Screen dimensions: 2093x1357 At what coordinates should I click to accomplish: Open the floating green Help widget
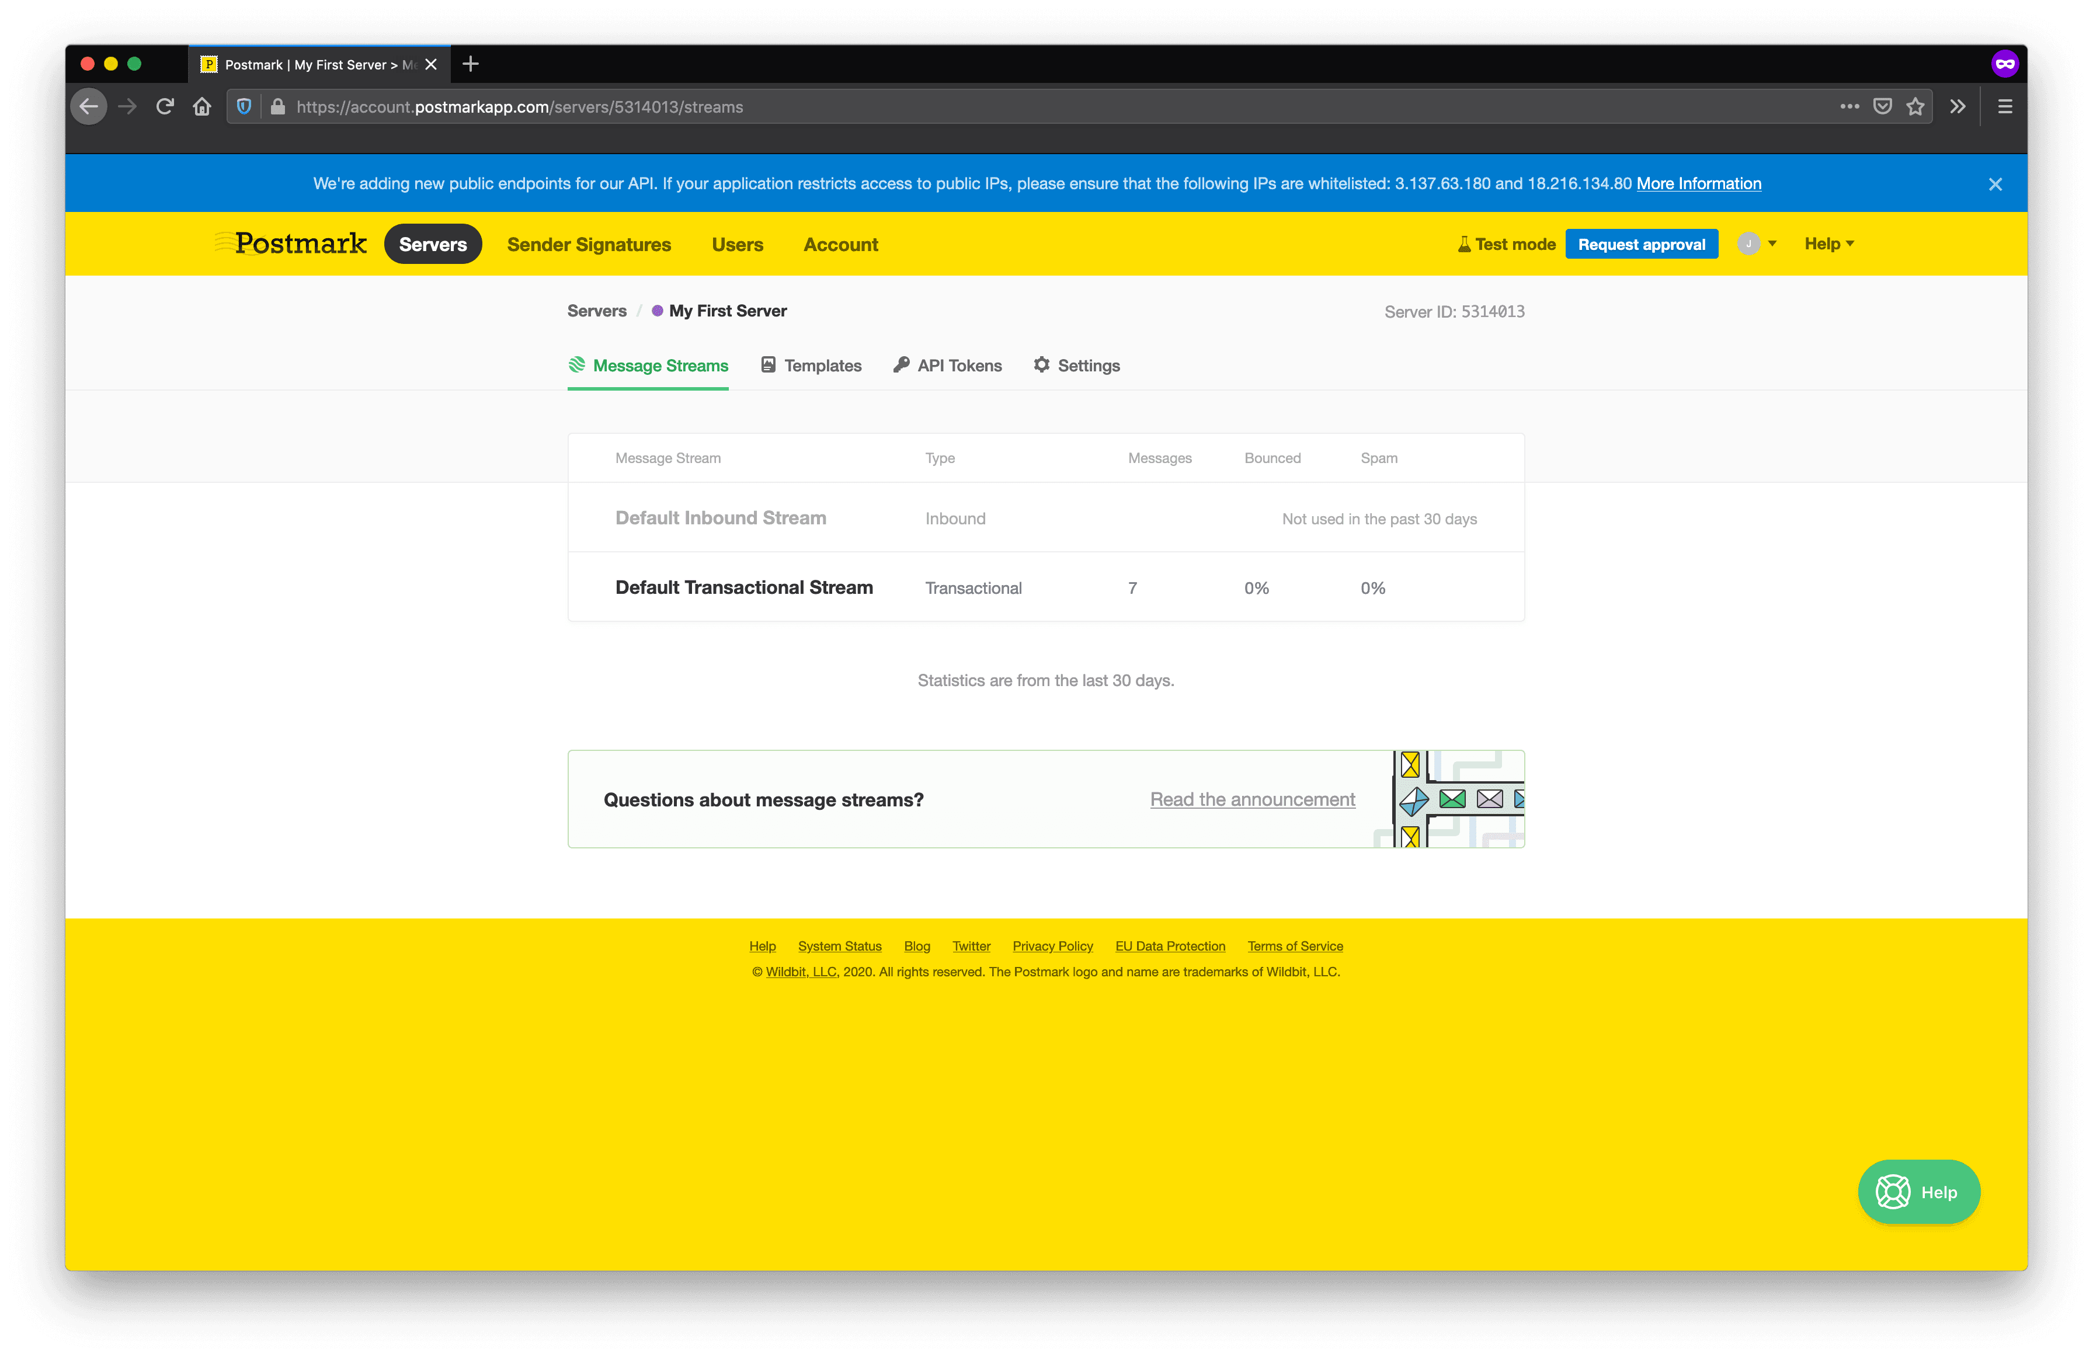tap(1918, 1192)
